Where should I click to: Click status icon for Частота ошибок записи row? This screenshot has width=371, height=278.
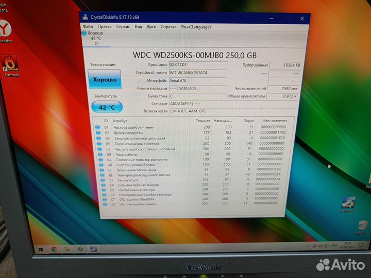(105, 204)
